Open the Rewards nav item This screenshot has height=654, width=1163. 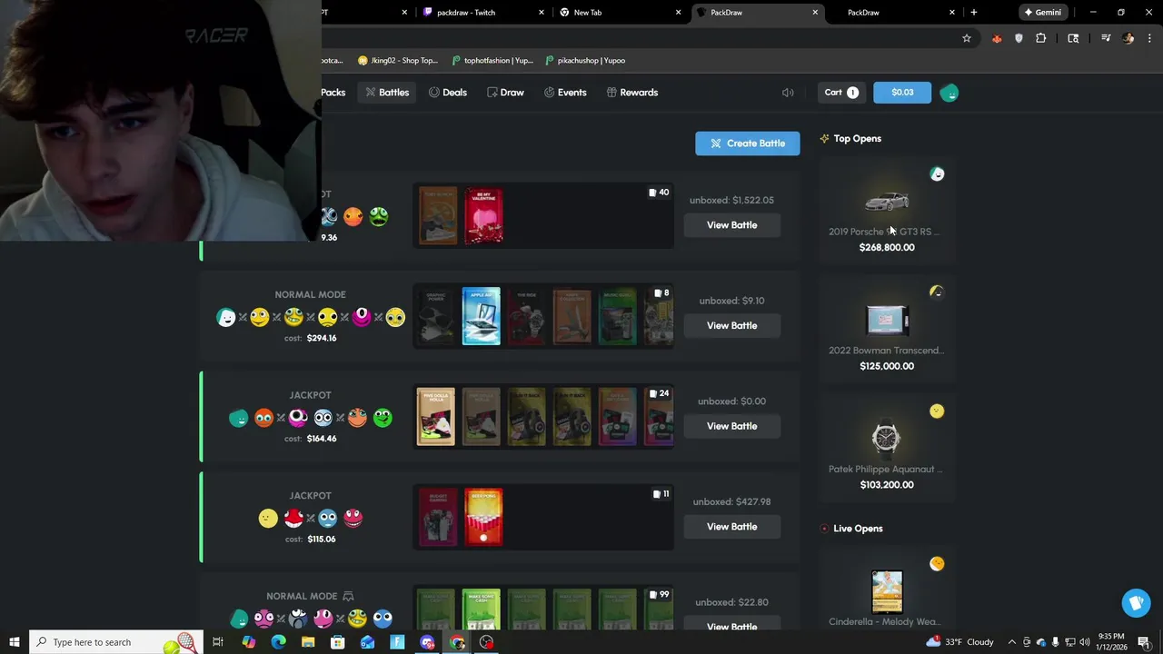pyautogui.click(x=632, y=93)
